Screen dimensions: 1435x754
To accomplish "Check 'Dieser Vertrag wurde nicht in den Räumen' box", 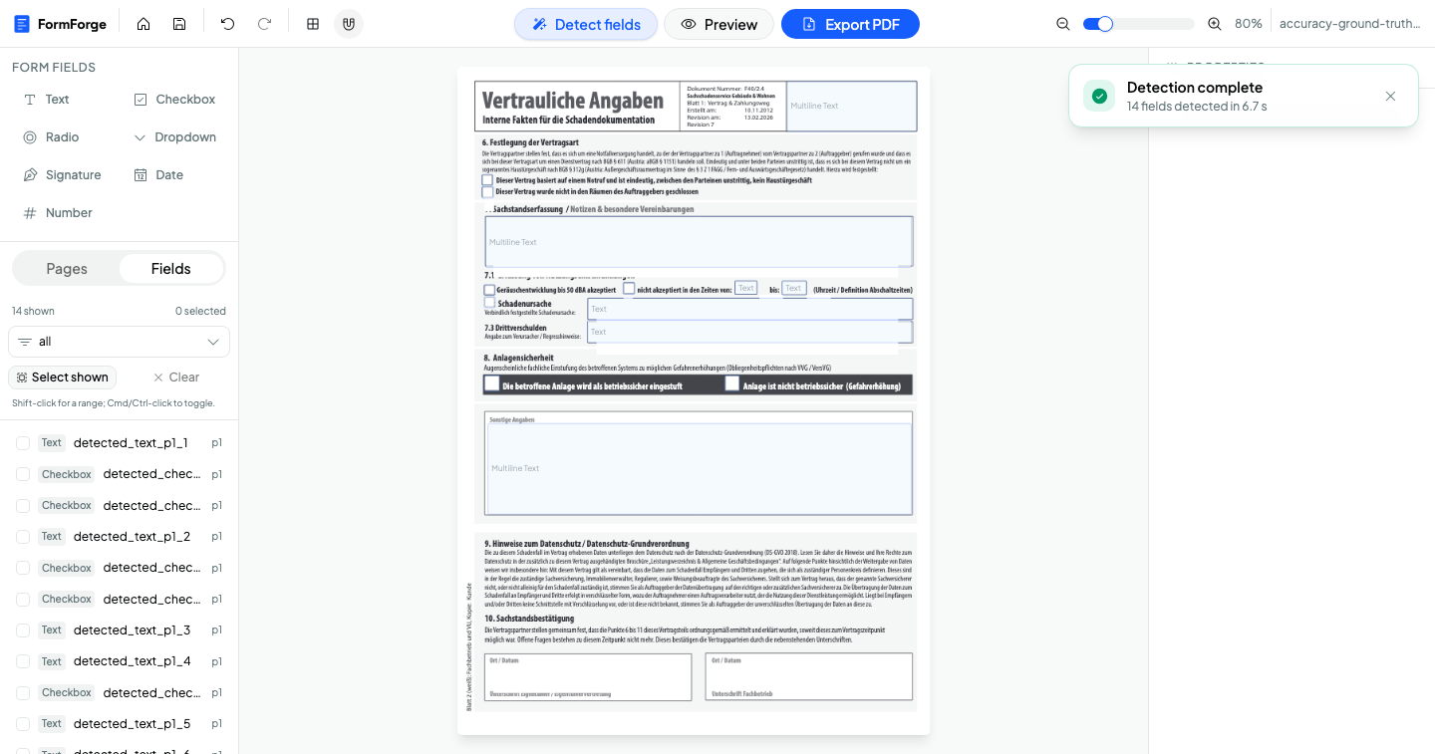I will click(x=487, y=191).
